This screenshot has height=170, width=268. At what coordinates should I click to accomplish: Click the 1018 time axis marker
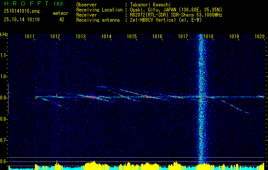[x=208, y=36]
